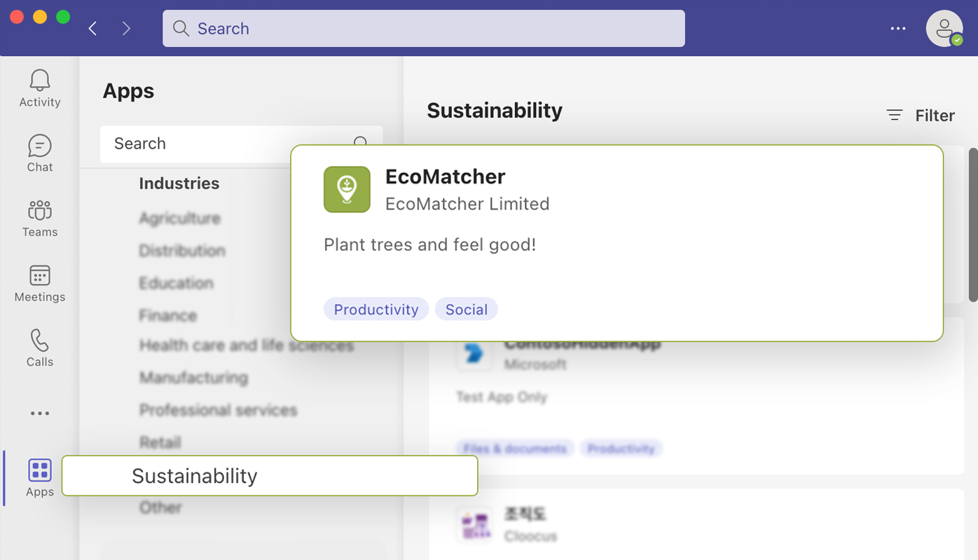
Task: Expand the sidebar more options ellipsis
Action: [39, 413]
